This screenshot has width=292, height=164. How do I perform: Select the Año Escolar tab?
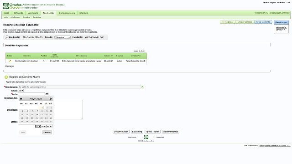(48, 13)
